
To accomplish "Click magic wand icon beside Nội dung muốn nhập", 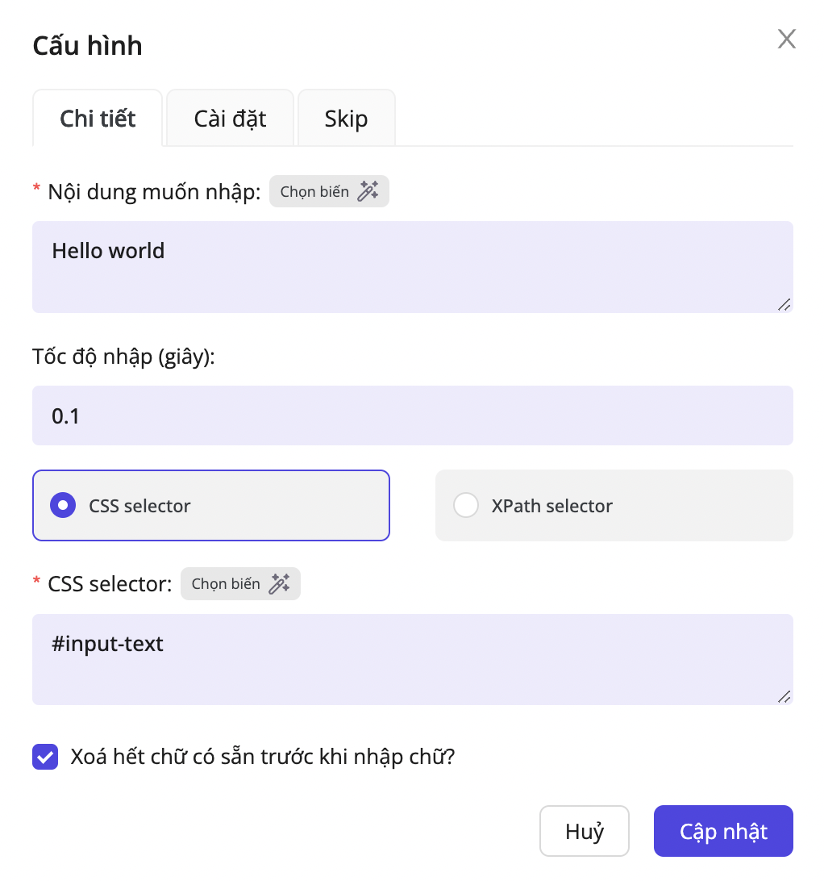I will (368, 192).
